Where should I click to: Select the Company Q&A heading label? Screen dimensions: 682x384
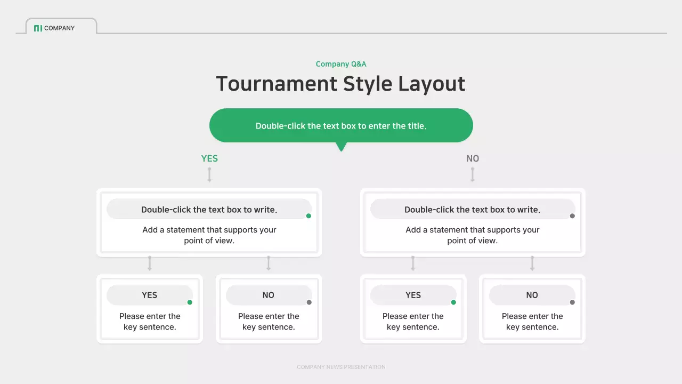point(341,64)
